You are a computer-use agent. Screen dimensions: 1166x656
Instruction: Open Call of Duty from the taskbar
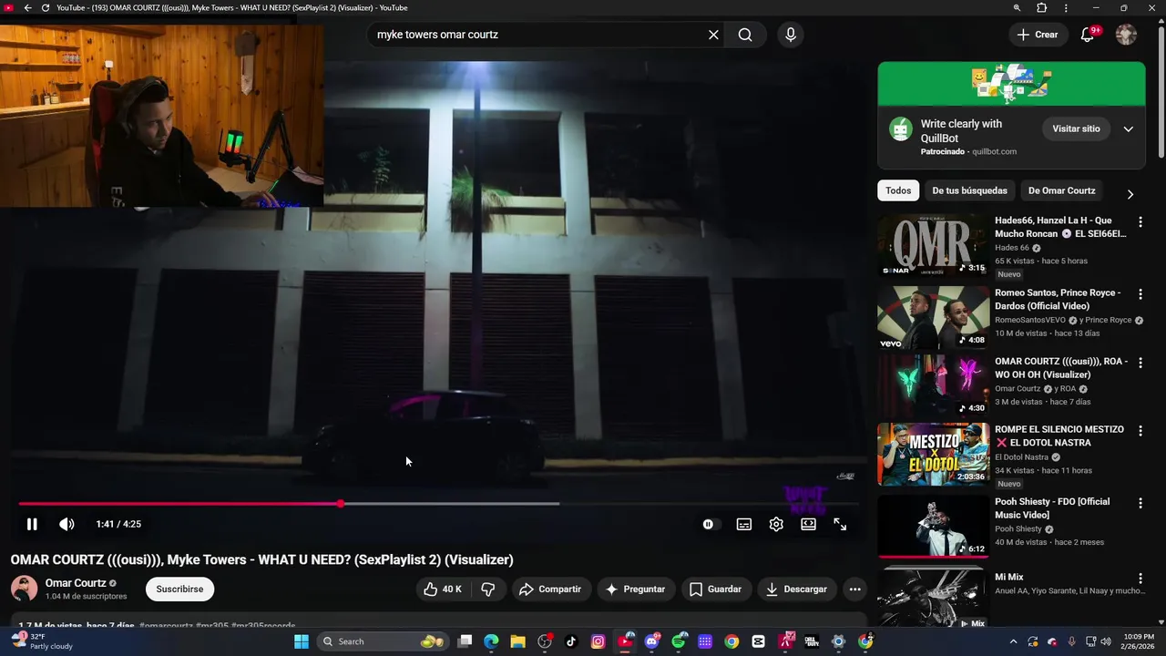[812, 641]
